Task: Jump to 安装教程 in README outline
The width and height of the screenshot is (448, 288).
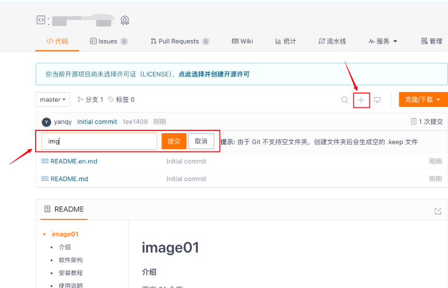Action: coord(70,273)
